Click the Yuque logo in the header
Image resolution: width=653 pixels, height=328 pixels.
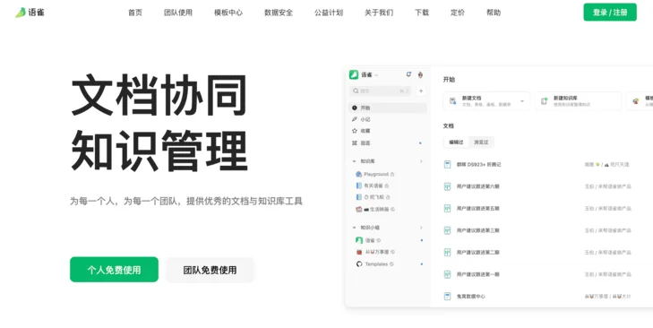pos(30,13)
